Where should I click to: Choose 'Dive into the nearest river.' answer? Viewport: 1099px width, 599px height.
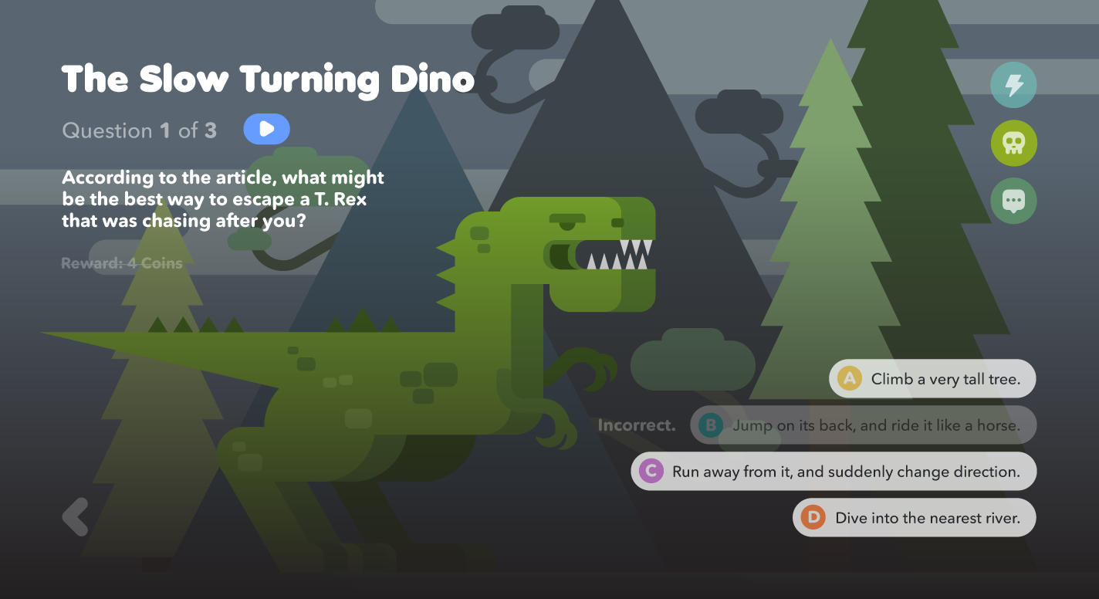[915, 517]
